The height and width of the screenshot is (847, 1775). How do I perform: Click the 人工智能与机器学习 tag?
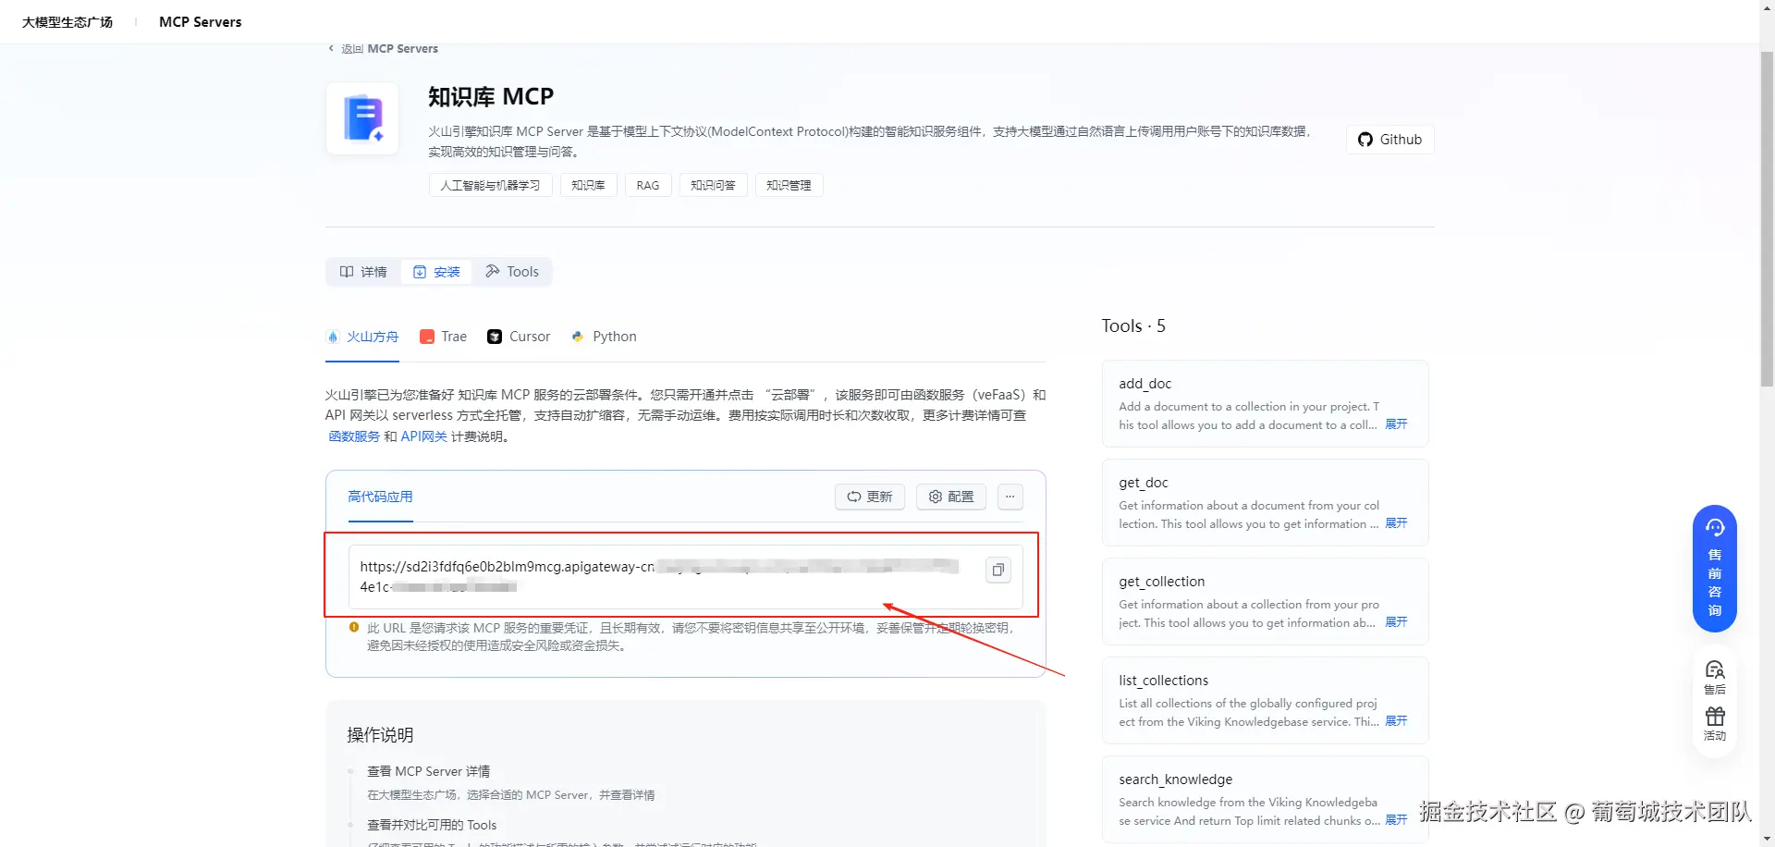(490, 185)
